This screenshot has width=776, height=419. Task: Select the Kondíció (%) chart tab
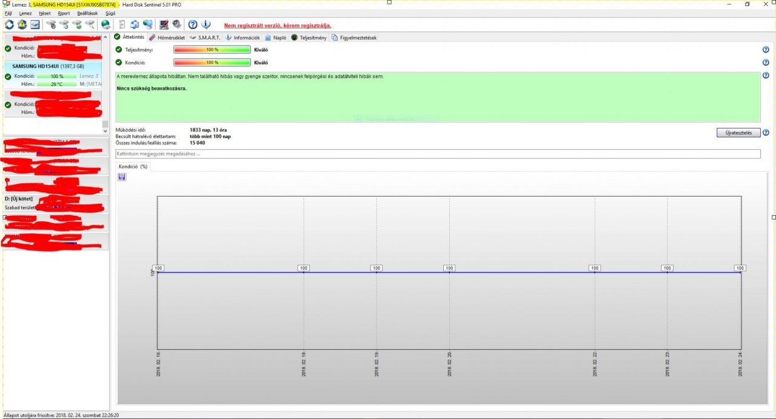coord(133,166)
